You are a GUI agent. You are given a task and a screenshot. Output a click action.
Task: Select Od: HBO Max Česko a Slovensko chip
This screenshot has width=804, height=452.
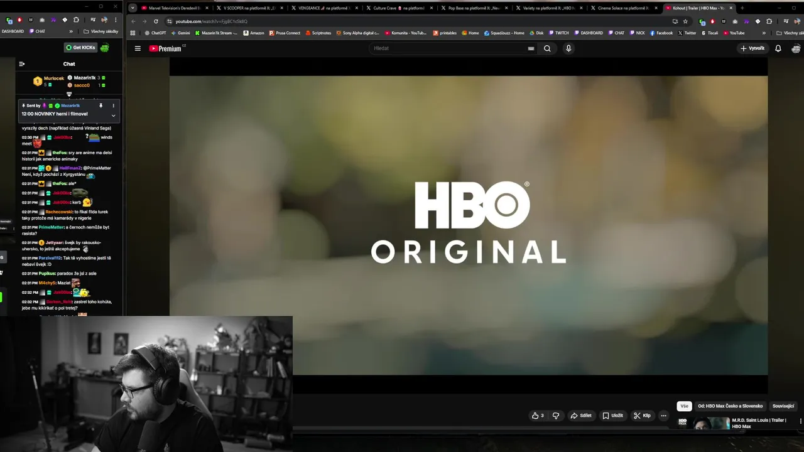(x=730, y=406)
